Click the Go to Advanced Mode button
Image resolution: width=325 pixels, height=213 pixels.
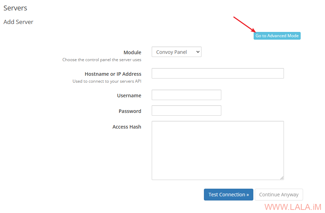(277, 36)
